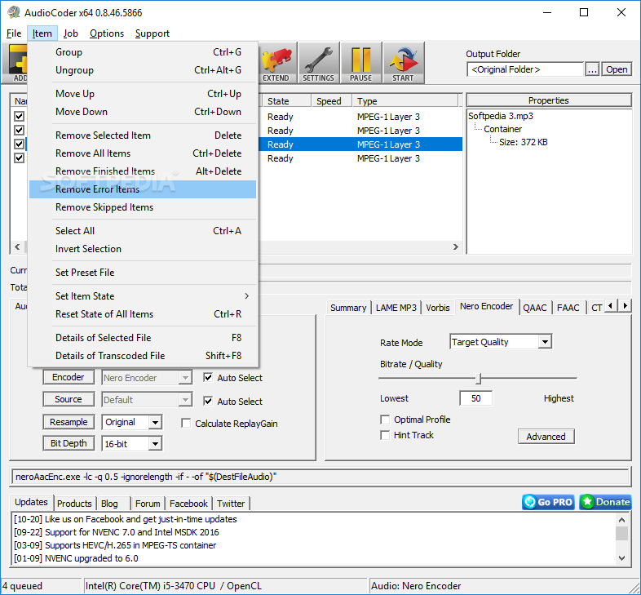641x595 pixels.
Task: Uncheck the fourth file's checkbox
Action: pyautogui.click(x=20, y=158)
